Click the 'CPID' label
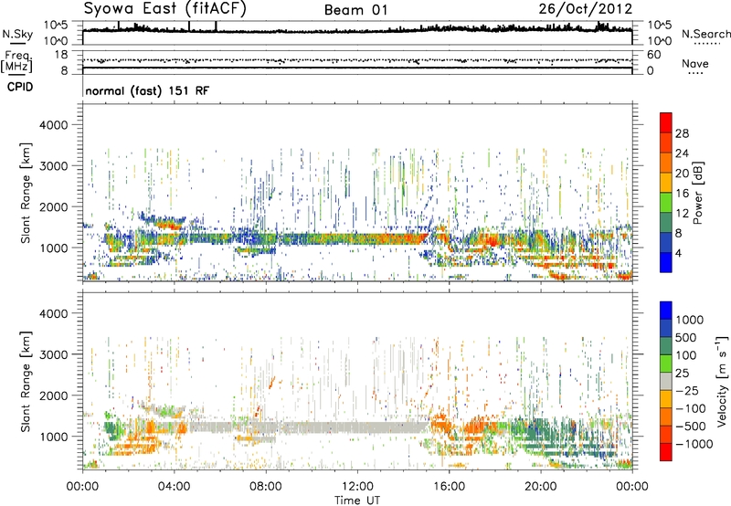Image resolution: width=731 pixels, height=506 pixels. (20, 87)
